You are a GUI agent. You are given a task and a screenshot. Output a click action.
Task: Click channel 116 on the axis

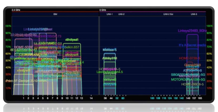pyautogui.click(x=164, y=98)
